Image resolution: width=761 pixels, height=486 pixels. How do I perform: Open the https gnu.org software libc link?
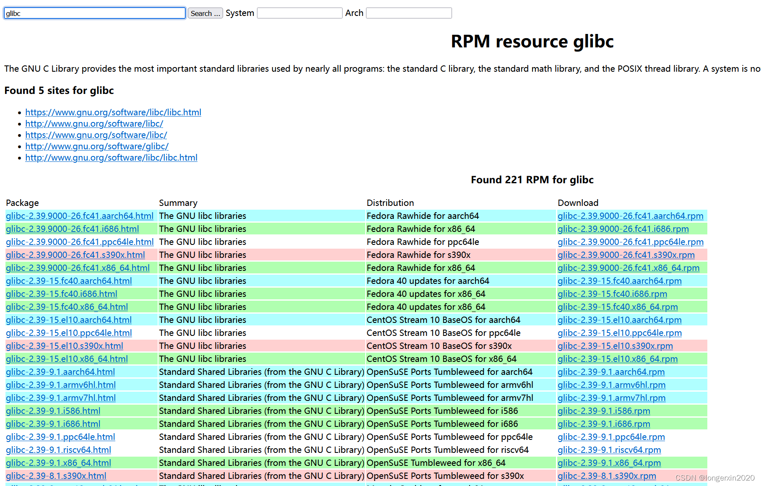coord(96,135)
